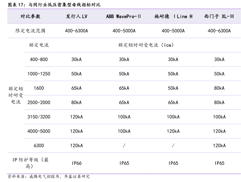The height and width of the screenshot is (182, 241).
Task: Click the '3150/3200' rated current cell
Action: coord(39,117)
